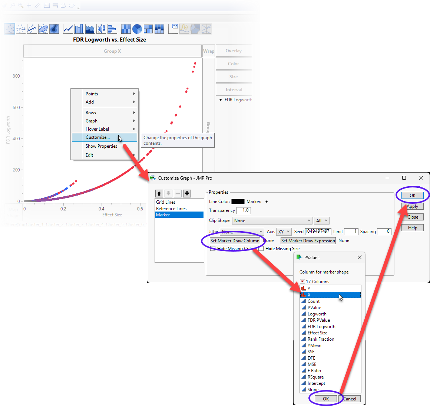Viewport: 430px width, 406px height.
Task: Select the Ellipse element icon
Action: click(43, 29)
